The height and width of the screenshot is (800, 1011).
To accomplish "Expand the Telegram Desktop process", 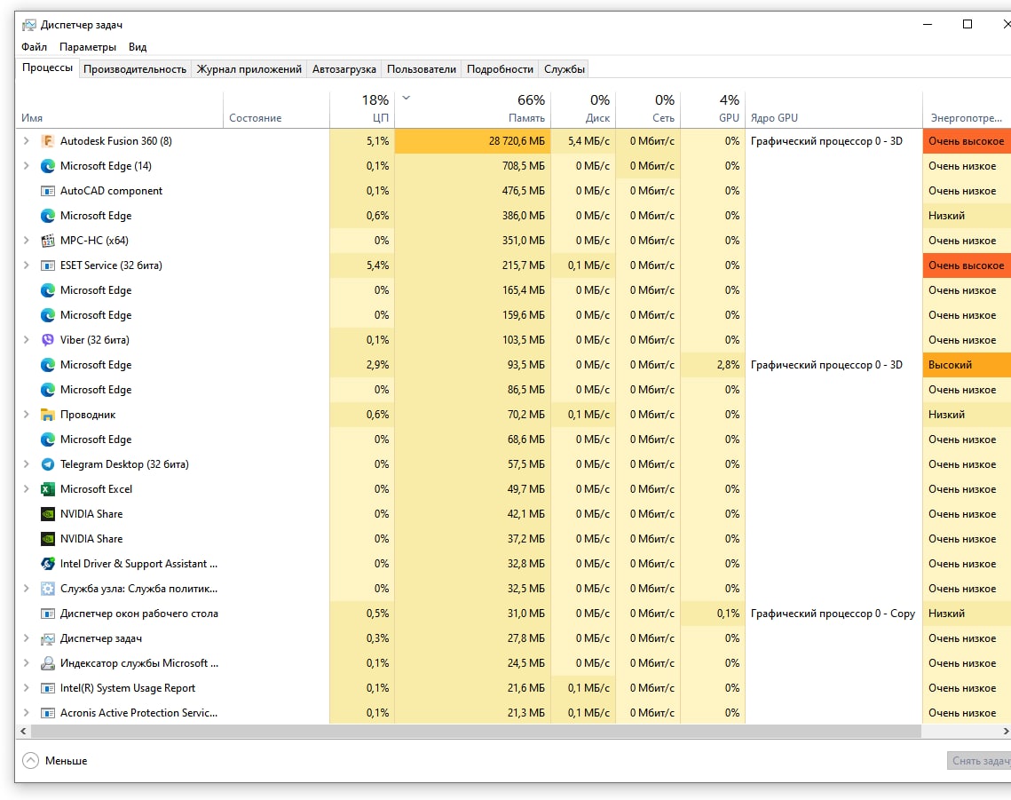I will (x=26, y=464).
